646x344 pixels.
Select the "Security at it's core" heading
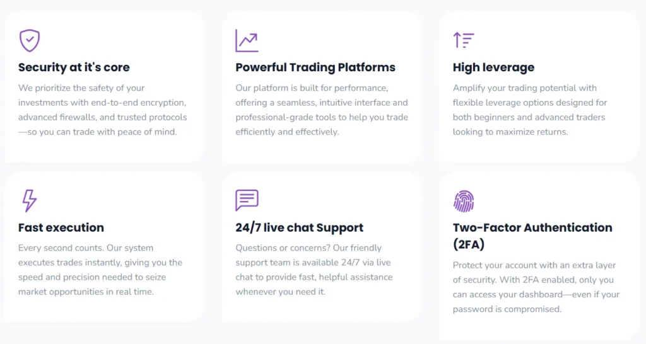point(74,67)
